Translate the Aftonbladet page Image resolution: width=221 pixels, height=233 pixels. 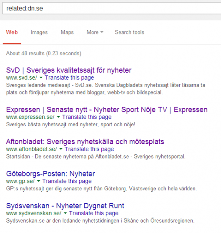point(89,149)
